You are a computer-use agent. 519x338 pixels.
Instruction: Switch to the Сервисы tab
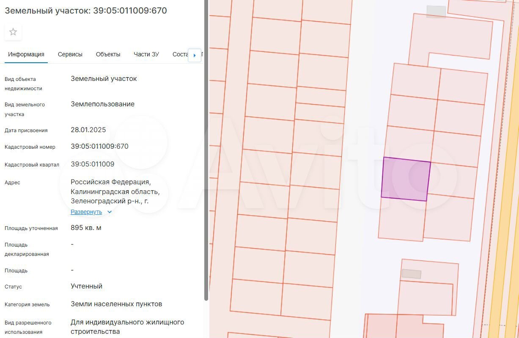pyautogui.click(x=70, y=54)
